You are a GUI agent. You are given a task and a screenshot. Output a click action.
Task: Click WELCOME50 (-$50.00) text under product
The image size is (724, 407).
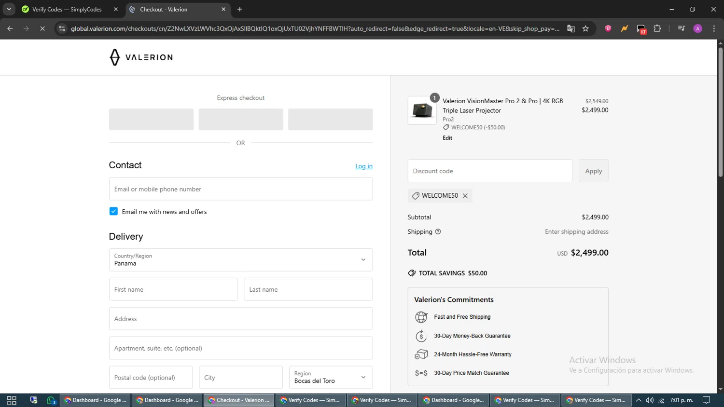(x=478, y=128)
